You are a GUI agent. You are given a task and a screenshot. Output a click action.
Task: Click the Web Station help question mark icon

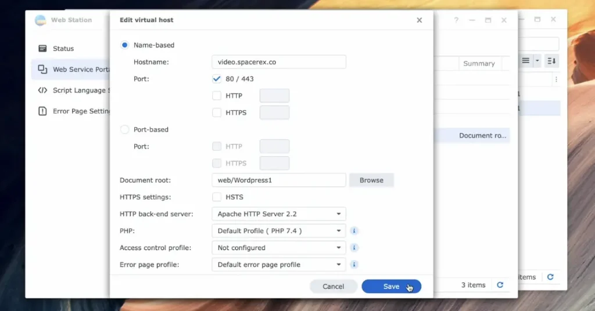pos(456,20)
